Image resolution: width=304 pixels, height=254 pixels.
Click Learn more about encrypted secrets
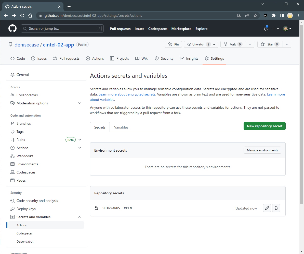pos(127,94)
